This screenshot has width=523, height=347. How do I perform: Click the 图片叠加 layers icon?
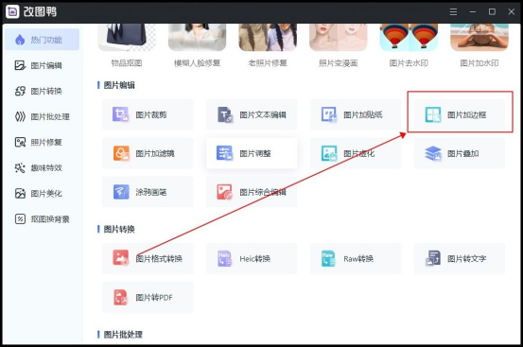point(432,153)
